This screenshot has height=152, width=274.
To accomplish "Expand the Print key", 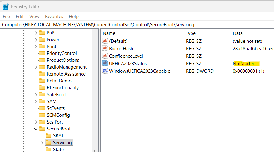I will [x=36, y=47].
